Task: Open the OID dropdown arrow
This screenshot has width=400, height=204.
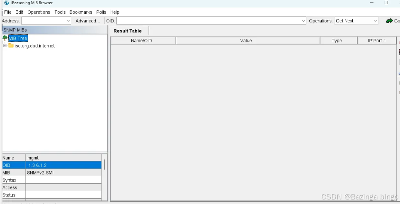Action: (303, 21)
